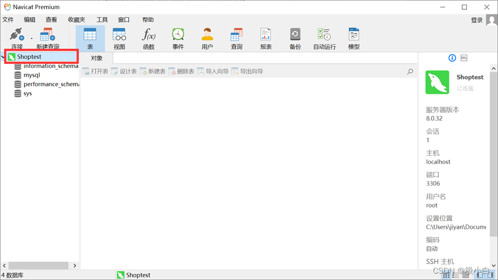Open the Model (模型) toolbar icon

[x=354, y=39]
